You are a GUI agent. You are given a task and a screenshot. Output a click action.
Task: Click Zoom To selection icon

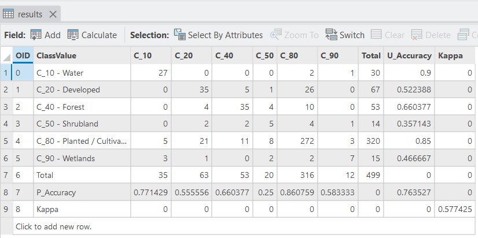275,35
